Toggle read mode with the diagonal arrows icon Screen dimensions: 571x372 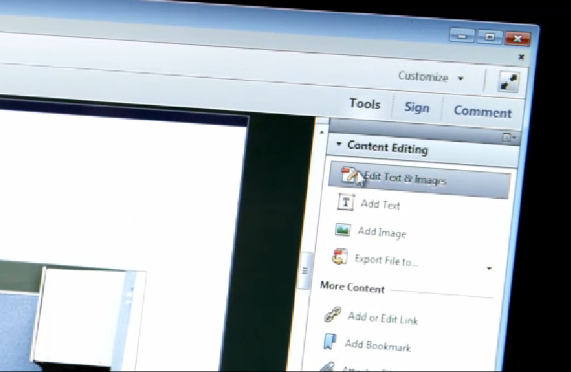(508, 82)
